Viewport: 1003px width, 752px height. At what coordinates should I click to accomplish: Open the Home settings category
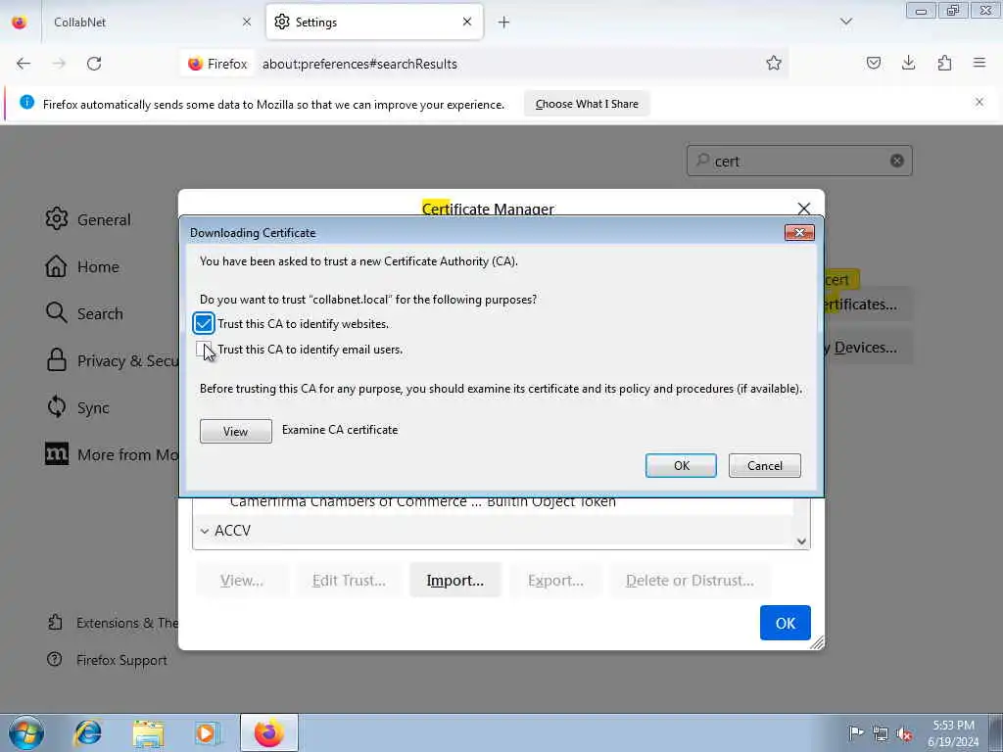coord(82,266)
